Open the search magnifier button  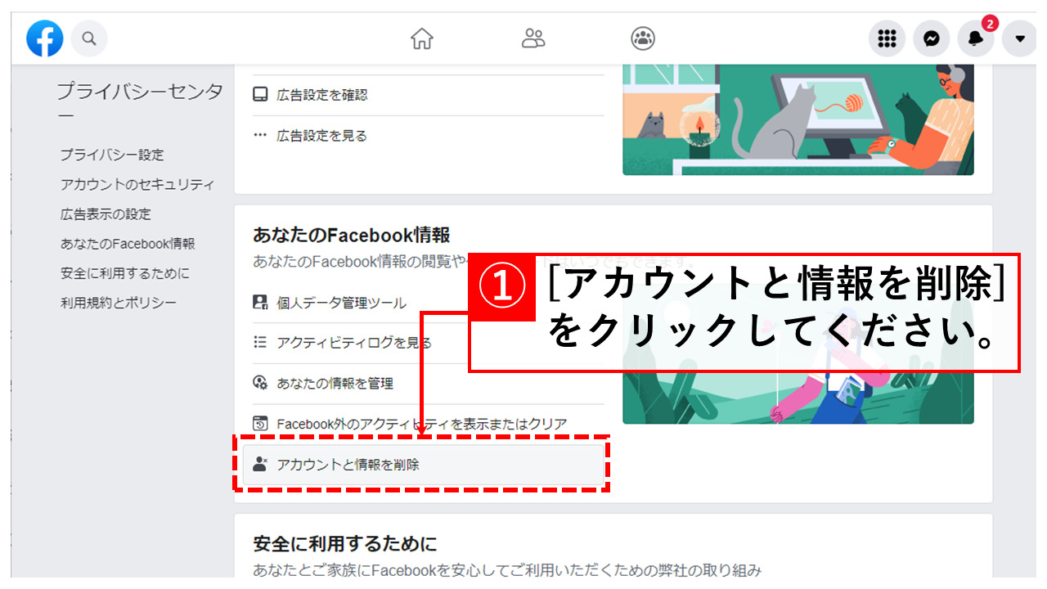[89, 38]
